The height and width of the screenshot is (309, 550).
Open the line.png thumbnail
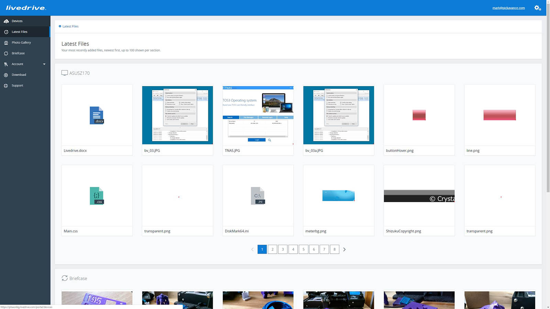(499, 115)
